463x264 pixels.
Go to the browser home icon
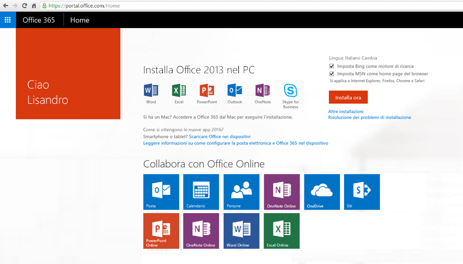pyautogui.click(x=34, y=6)
